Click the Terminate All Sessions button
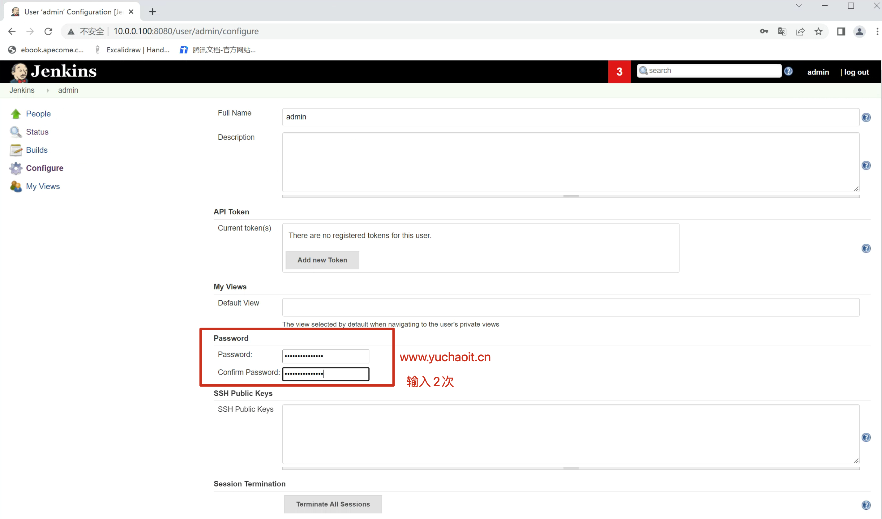Viewport: 882px width, 519px height. point(332,504)
